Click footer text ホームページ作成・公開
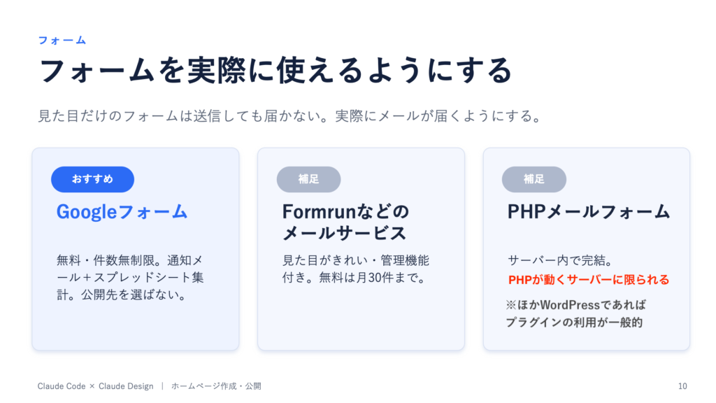Image resolution: width=716 pixels, height=403 pixels. 217,386
